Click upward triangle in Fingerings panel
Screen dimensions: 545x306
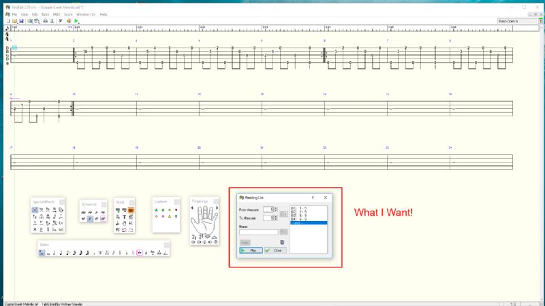(x=215, y=237)
